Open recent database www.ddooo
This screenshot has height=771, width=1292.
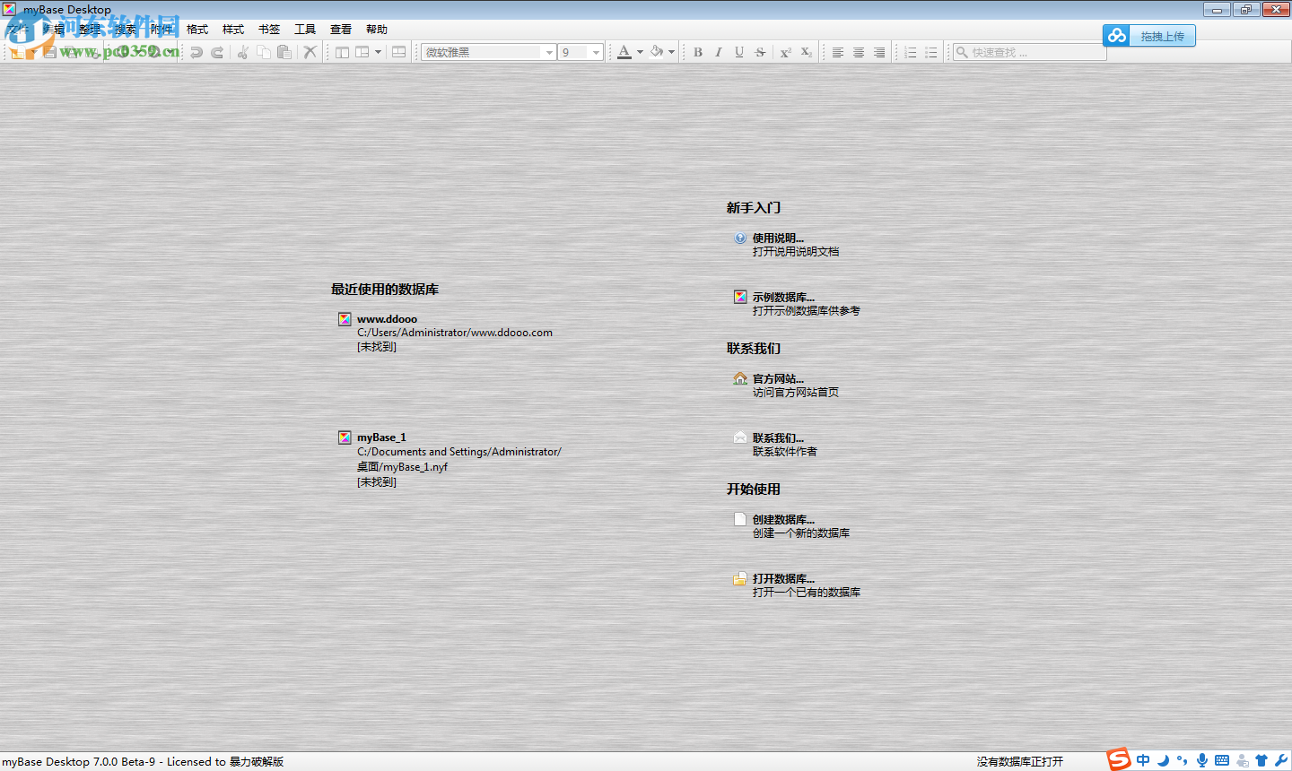[387, 318]
